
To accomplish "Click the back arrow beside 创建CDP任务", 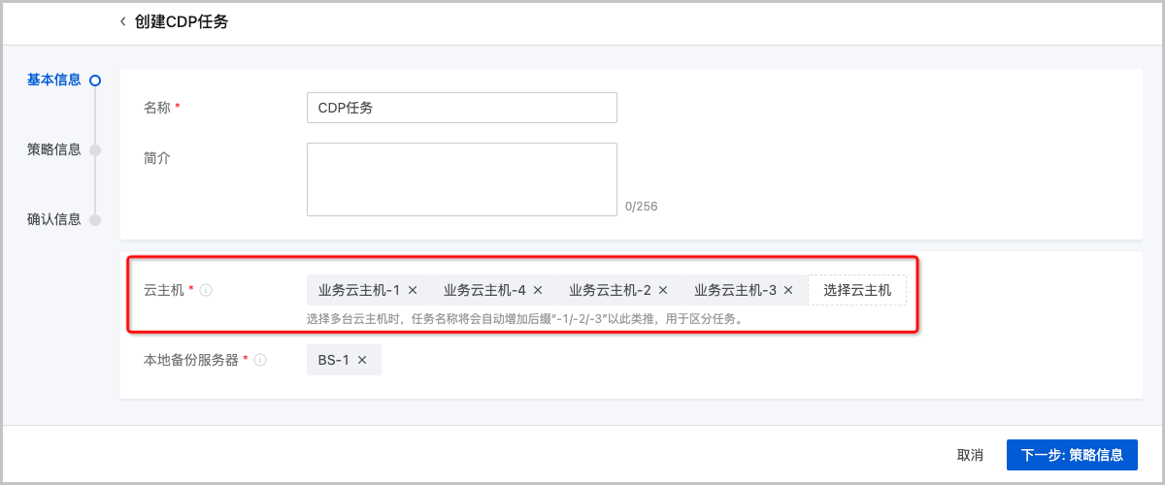I will point(123,21).
